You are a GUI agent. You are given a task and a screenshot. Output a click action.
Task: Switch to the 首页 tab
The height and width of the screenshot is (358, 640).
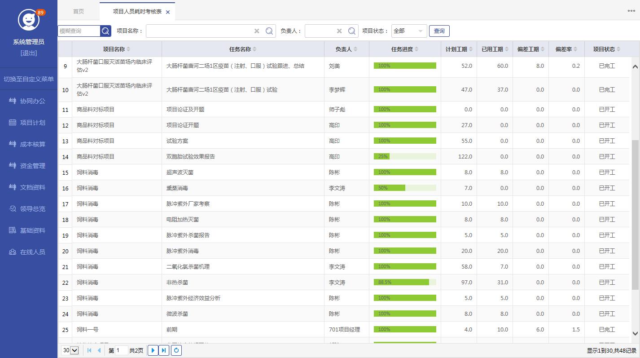pos(79,12)
